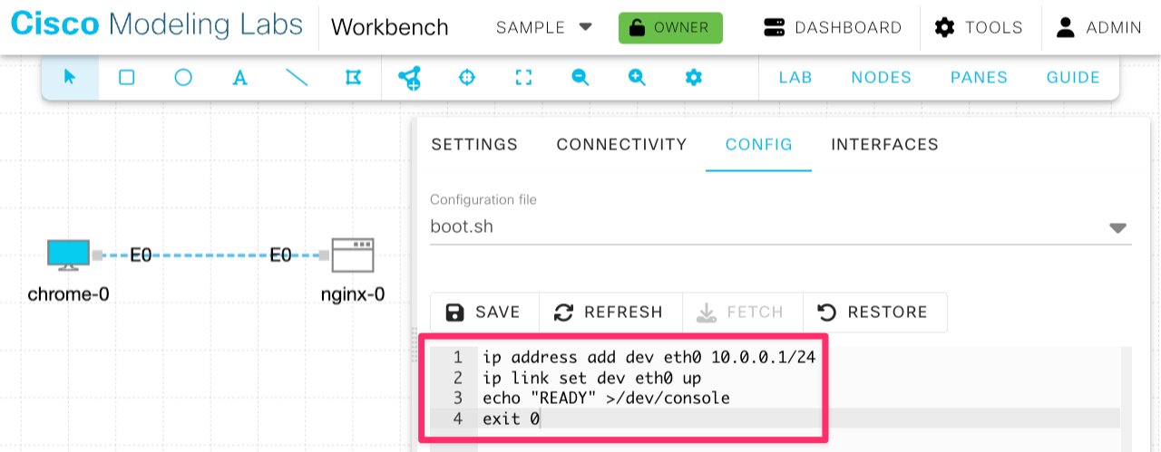This screenshot has width=1161, height=452.
Task: Select the CONFIG tab
Action: (759, 144)
